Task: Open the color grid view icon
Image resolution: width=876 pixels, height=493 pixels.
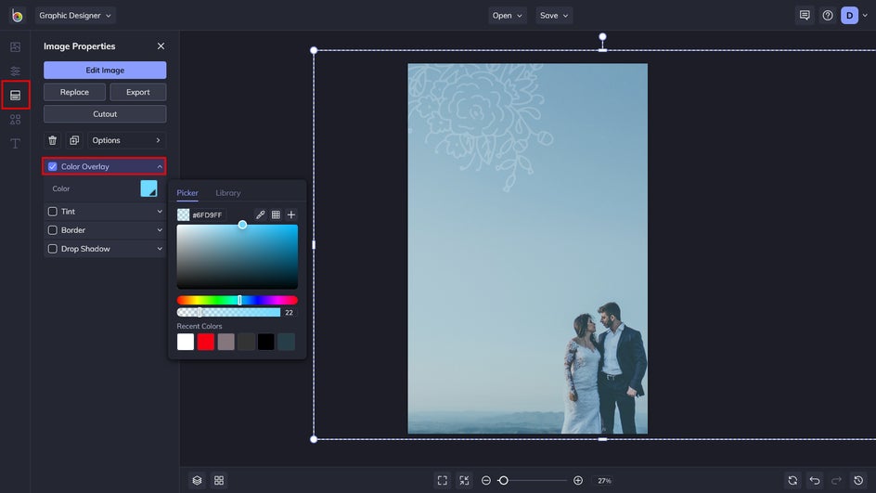Action: pos(276,215)
